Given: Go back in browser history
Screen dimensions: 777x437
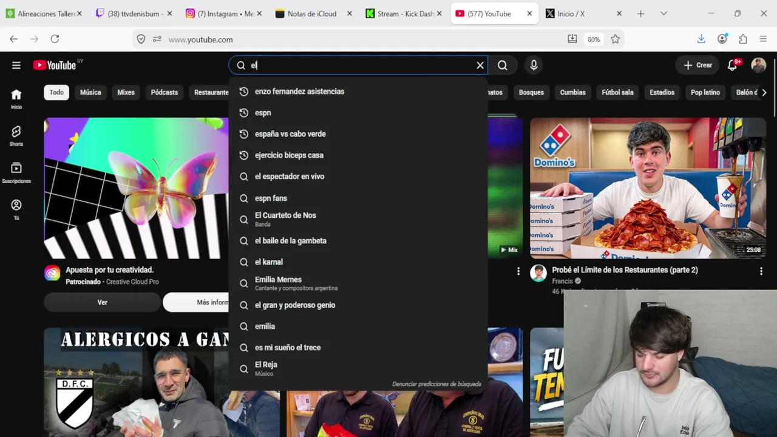Looking at the screenshot, I should tap(14, 39).
